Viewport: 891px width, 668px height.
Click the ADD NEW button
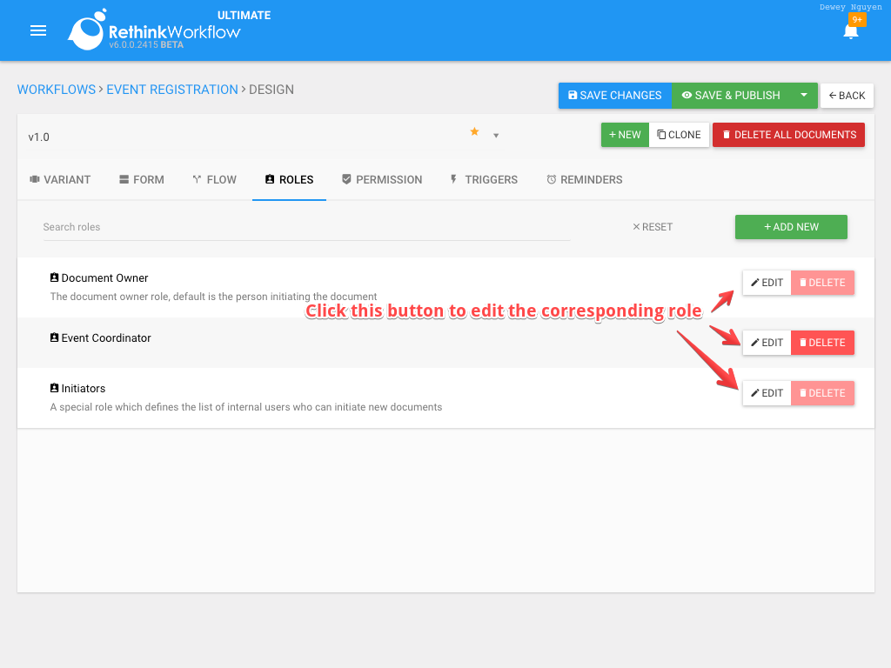790,226
